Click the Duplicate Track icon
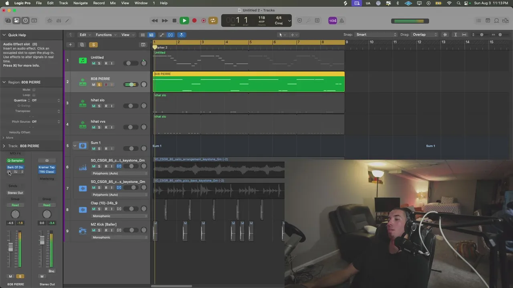This screenshot has height=288, width=513. (x=82, y=45)
